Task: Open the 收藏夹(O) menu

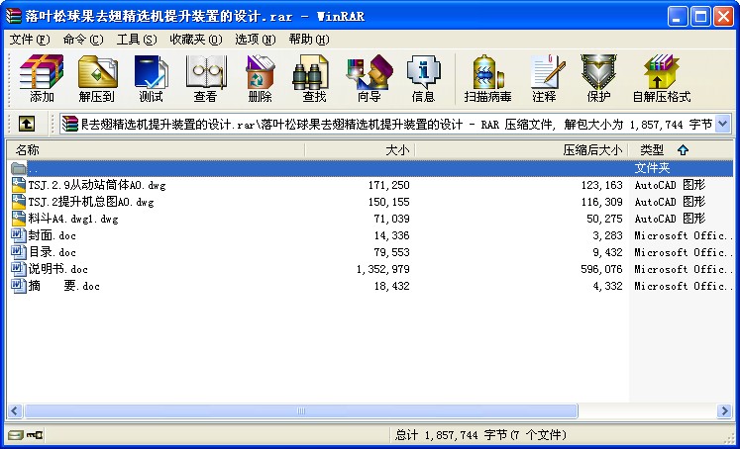Action: coord(196,40)
